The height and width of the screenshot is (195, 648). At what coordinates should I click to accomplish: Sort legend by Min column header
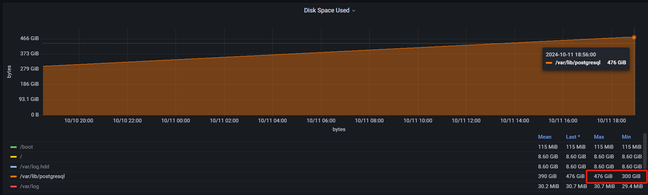(626, 137)
